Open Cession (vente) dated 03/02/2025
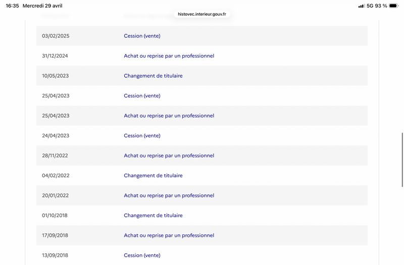404x265 pixels. (142, 36)
